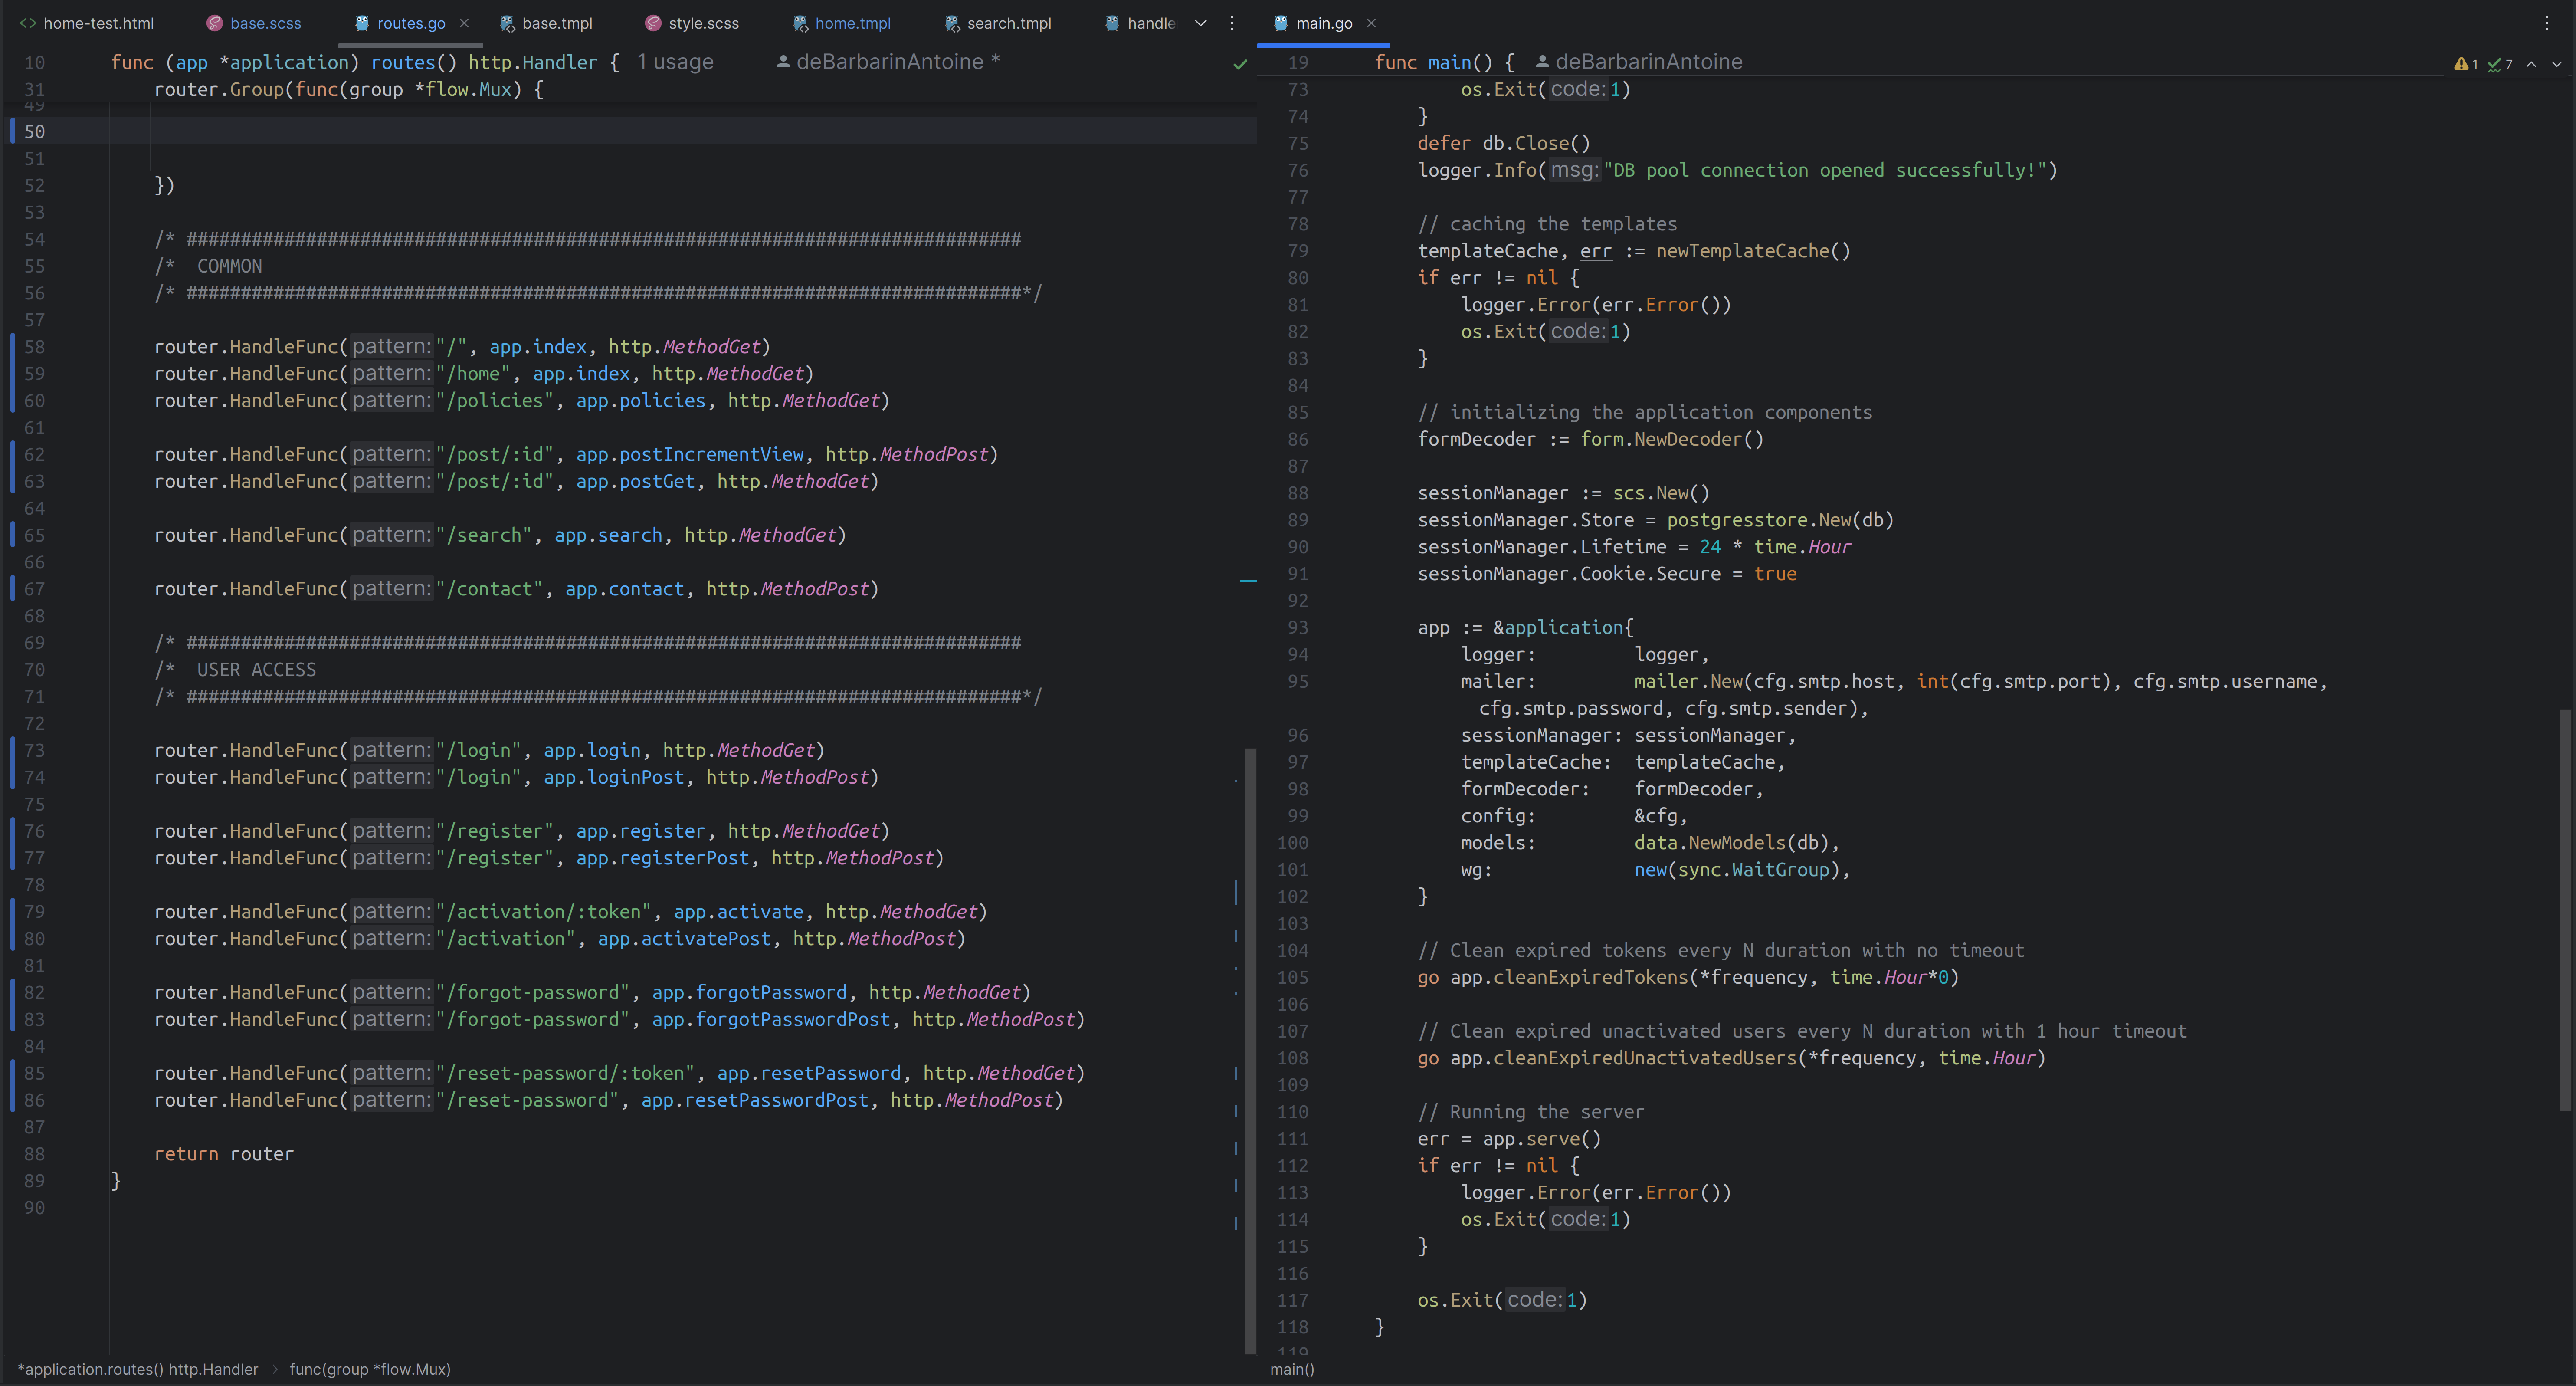Click 'new(sync.WaitGroup)' on line 101

pos(1737,870)
